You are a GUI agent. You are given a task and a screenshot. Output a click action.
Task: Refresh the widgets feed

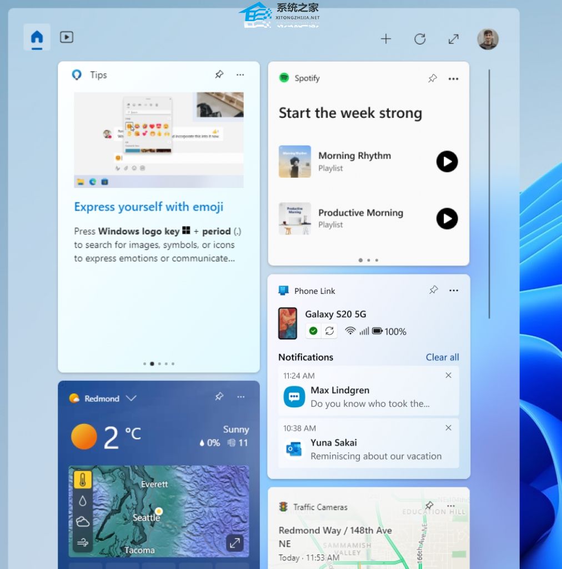pos(420,39)
